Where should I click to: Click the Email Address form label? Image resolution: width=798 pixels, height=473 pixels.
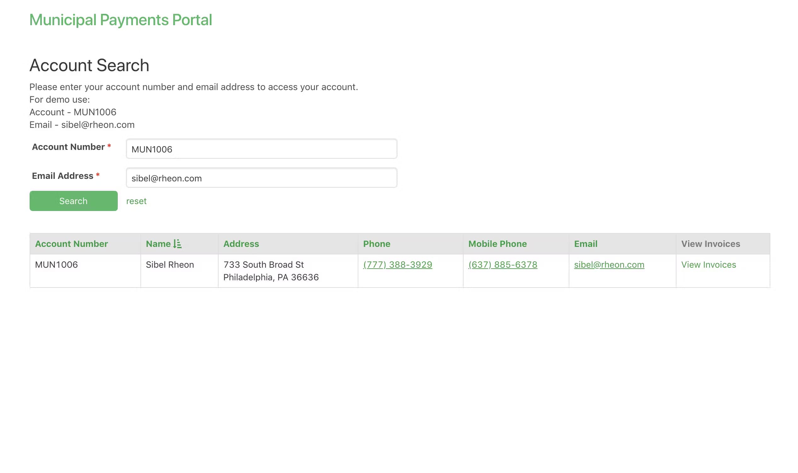point(62,176)
